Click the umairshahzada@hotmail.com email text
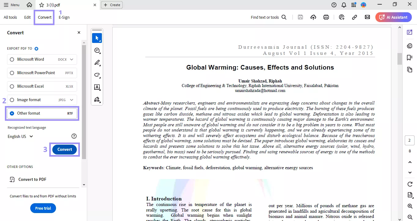The image size is (417, 221). [x=260, y=91]
